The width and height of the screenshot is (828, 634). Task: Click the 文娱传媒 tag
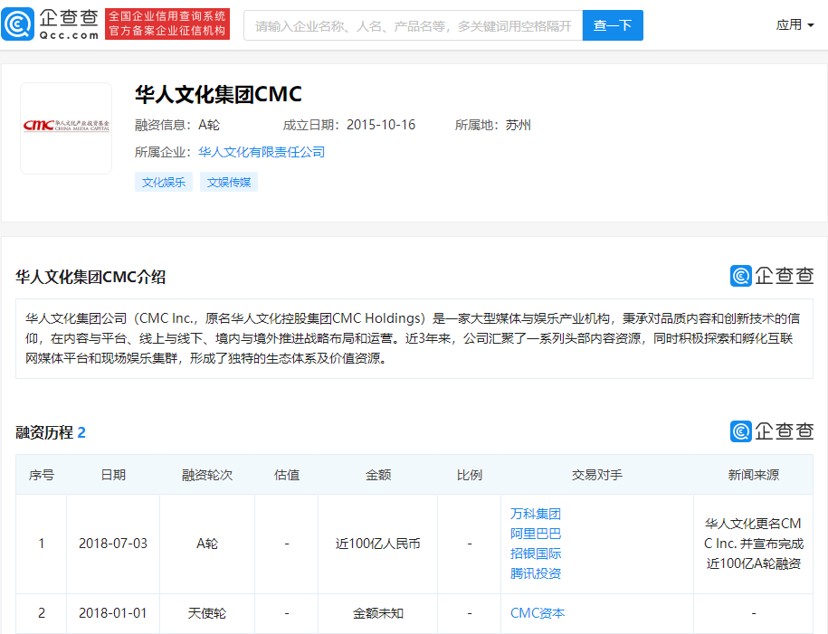[x=229, y=182]
